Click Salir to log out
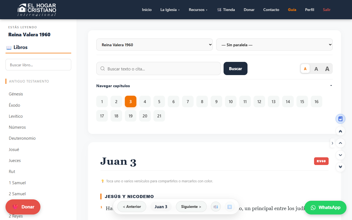Viewport: 352px width, 220px height. (x=327, y=10)
